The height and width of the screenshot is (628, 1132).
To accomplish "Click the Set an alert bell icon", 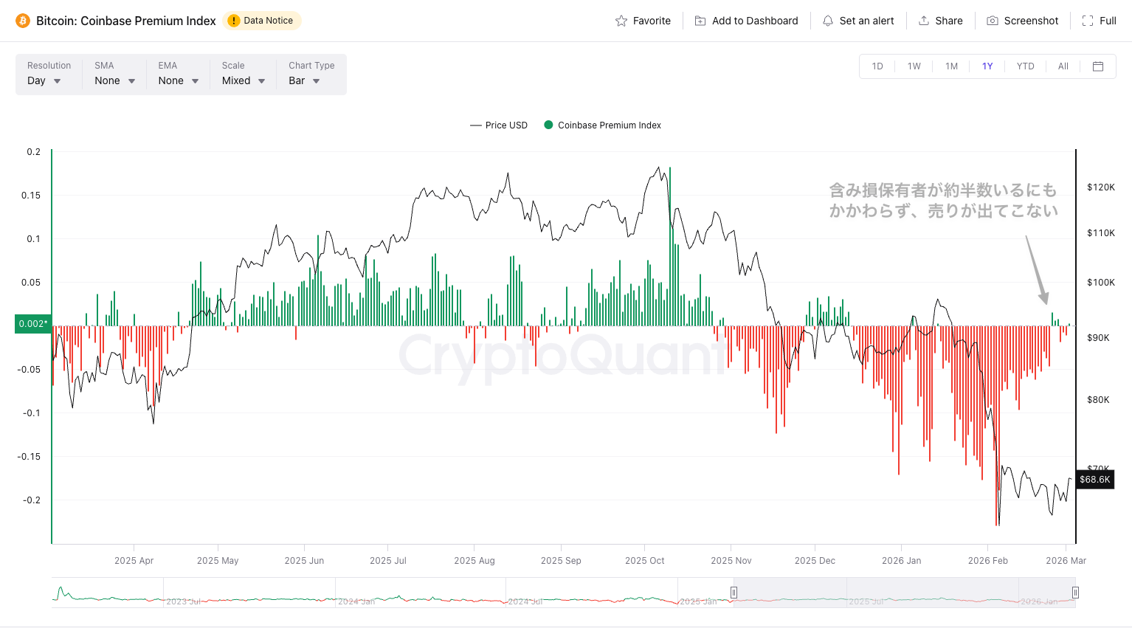I will pos(828,21).
